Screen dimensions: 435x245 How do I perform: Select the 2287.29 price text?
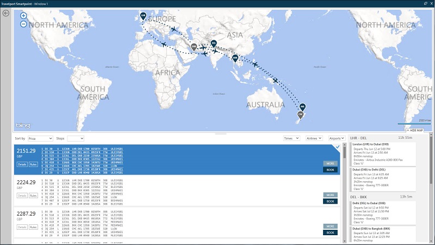pyautogui.click(x=26, y=213)
